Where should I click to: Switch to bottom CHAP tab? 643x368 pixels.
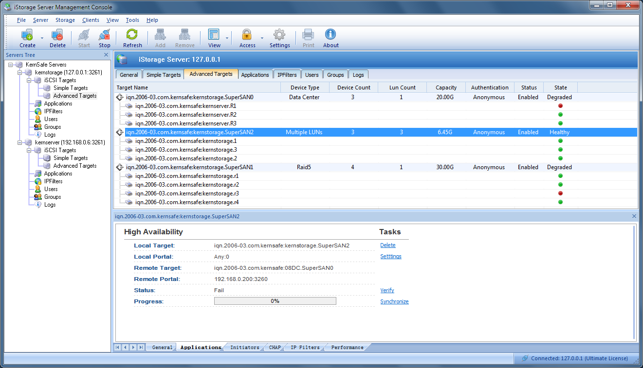tap(275, 347)
